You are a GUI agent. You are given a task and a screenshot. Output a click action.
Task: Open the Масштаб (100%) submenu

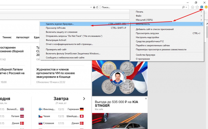click(x=166, y=20)
